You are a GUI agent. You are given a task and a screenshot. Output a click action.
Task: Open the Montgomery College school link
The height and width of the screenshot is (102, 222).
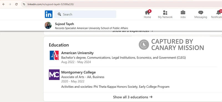tap(79, 72)
